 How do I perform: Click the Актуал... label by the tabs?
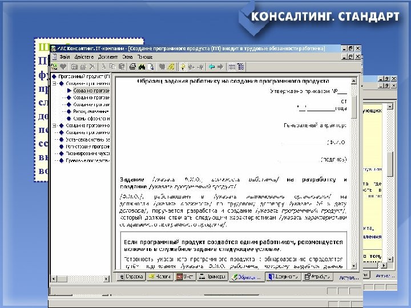click(x=349, y=277)
